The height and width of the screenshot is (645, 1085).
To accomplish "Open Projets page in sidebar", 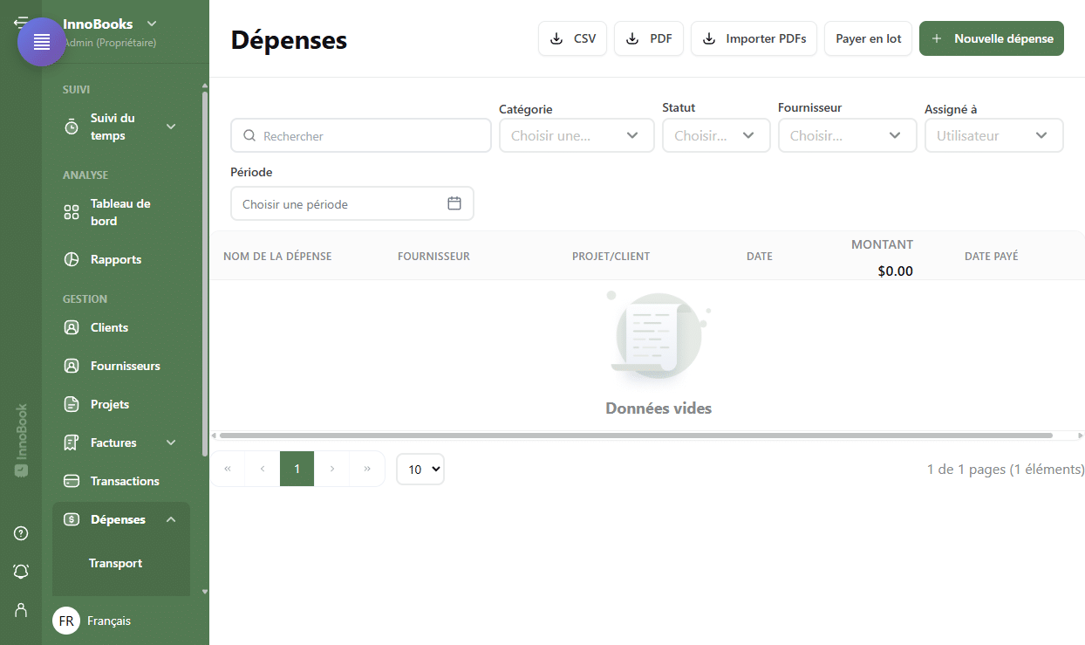I will (110, 404).
